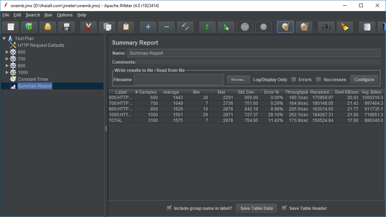Open the Run menu

point(48,15)
